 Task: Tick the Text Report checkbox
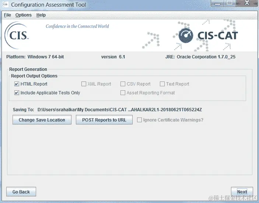tap(162, 84)
